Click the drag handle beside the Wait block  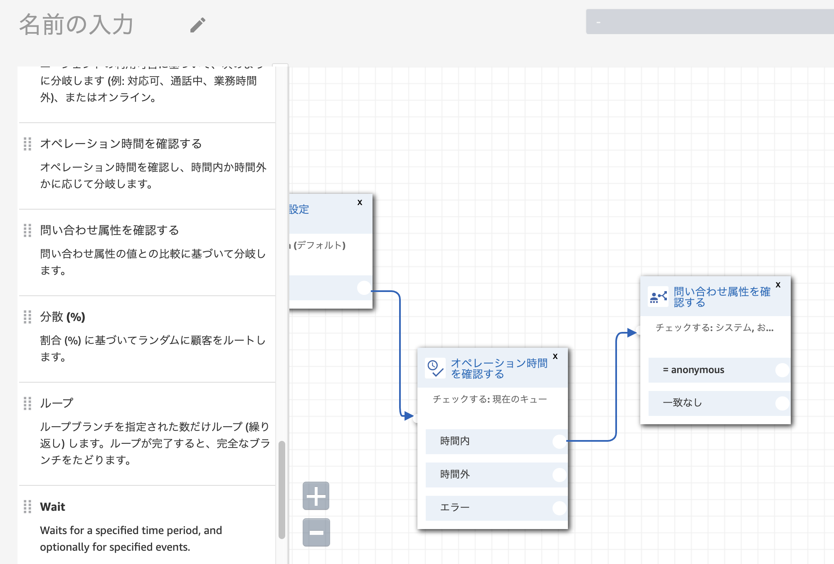click(28, 507)
